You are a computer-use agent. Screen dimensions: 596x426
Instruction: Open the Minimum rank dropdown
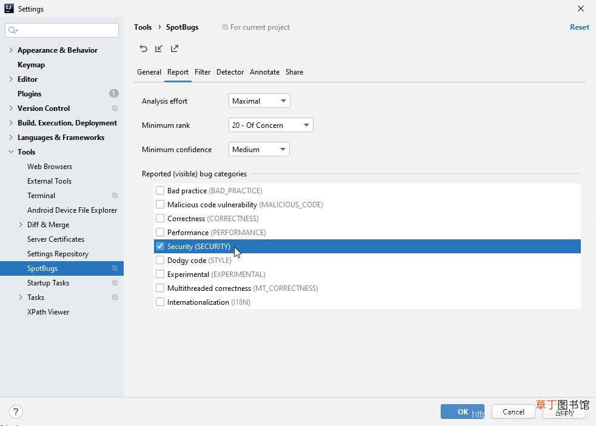coord(270,125)
